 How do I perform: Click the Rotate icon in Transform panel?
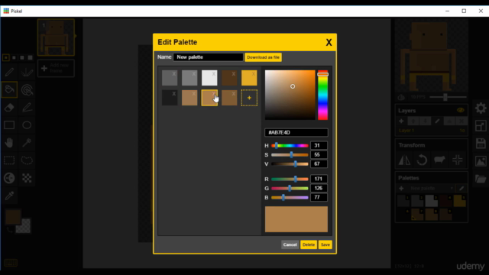[x=422, y=160]
